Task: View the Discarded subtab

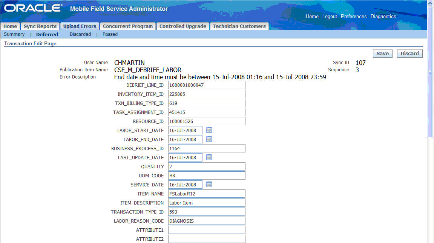Action: tap(80, 34)
